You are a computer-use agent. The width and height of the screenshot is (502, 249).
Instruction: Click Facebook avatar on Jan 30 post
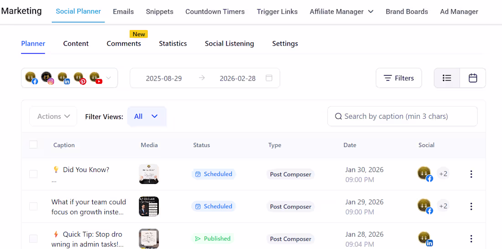pyautogui.click(x=425, y=174)
